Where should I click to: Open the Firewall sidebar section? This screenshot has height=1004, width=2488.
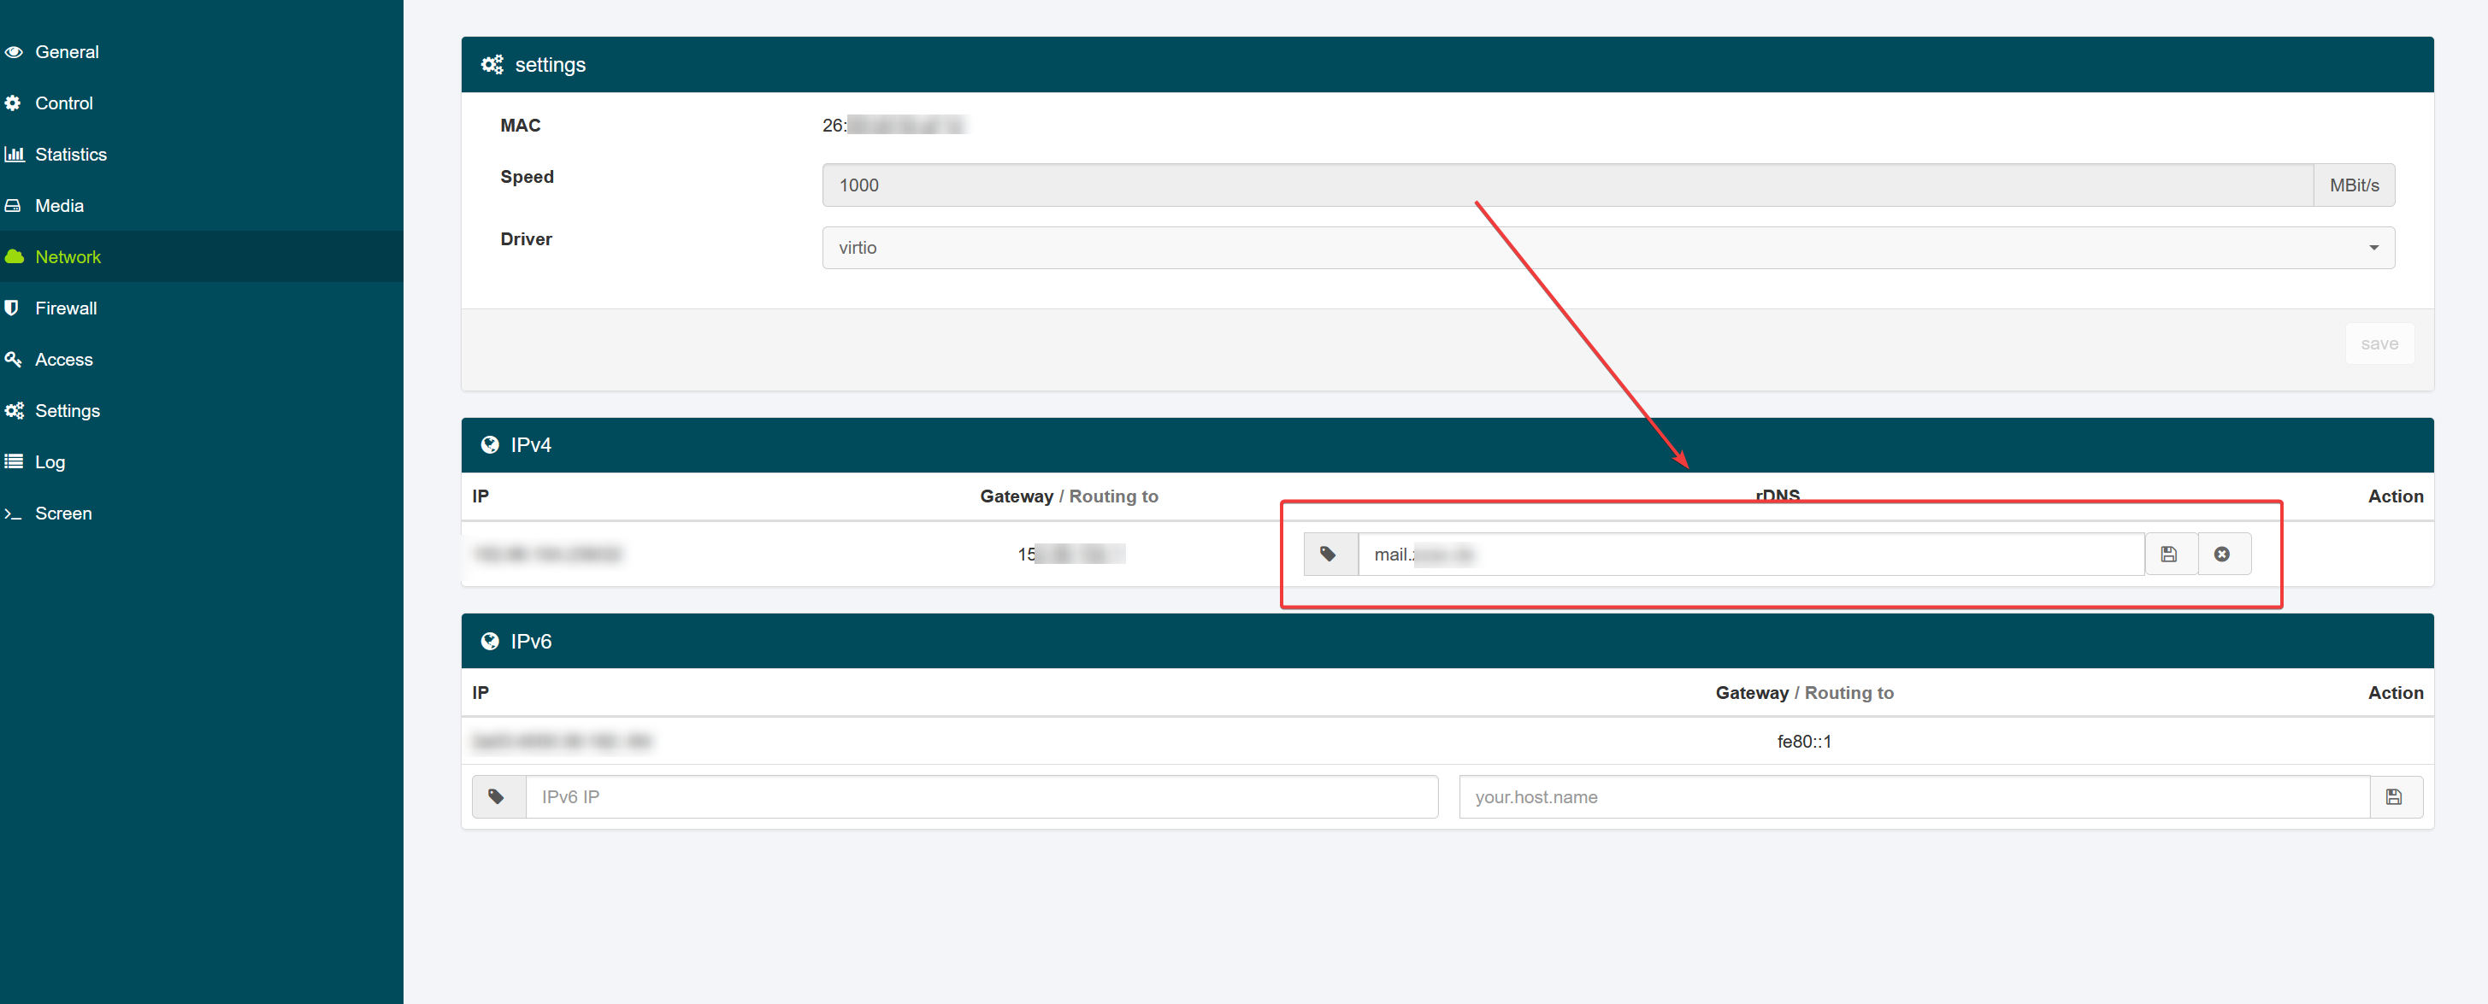(66, 308)
